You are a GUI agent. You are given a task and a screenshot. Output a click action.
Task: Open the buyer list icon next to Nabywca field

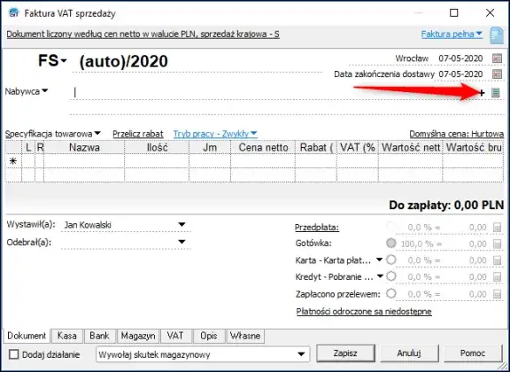pyautogui.click(x=495, y=93)
